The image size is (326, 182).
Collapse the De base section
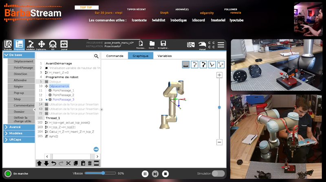tap(19, 55)
